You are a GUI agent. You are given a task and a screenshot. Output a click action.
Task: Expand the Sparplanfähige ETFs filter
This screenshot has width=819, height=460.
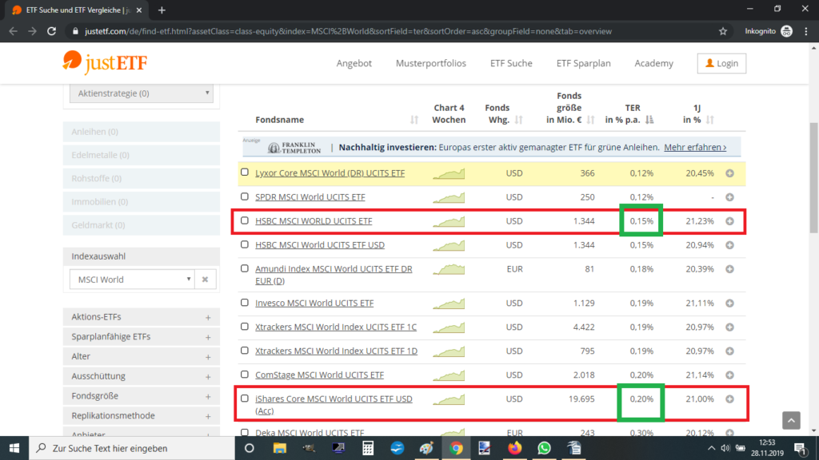[x=141, y=337]
